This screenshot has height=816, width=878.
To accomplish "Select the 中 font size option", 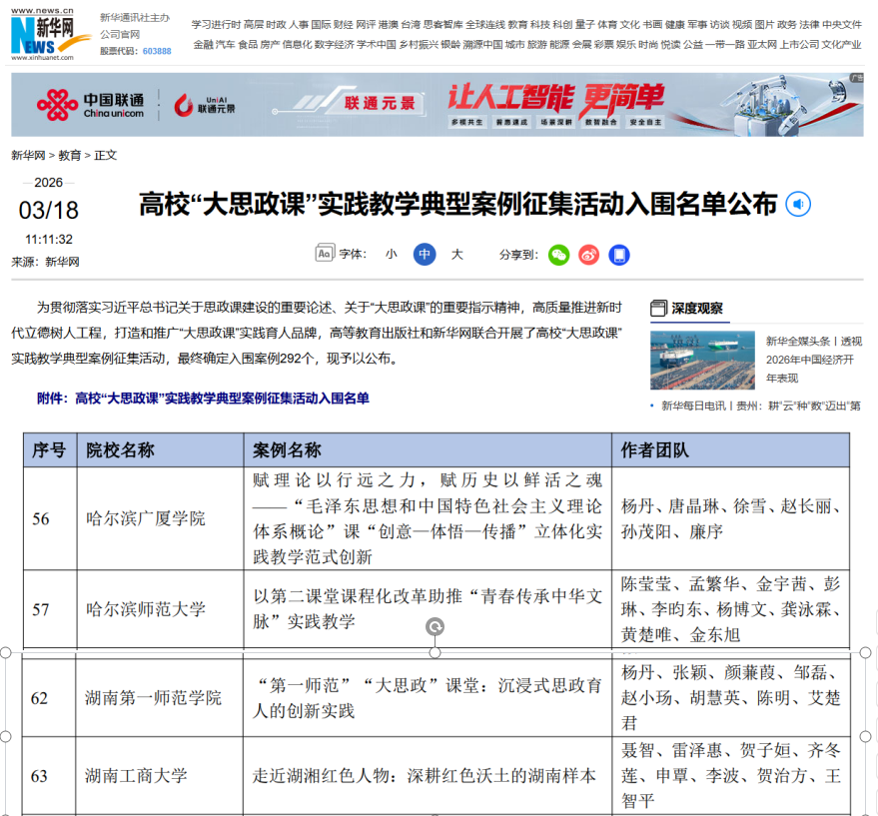I will [x=424, y=255].
